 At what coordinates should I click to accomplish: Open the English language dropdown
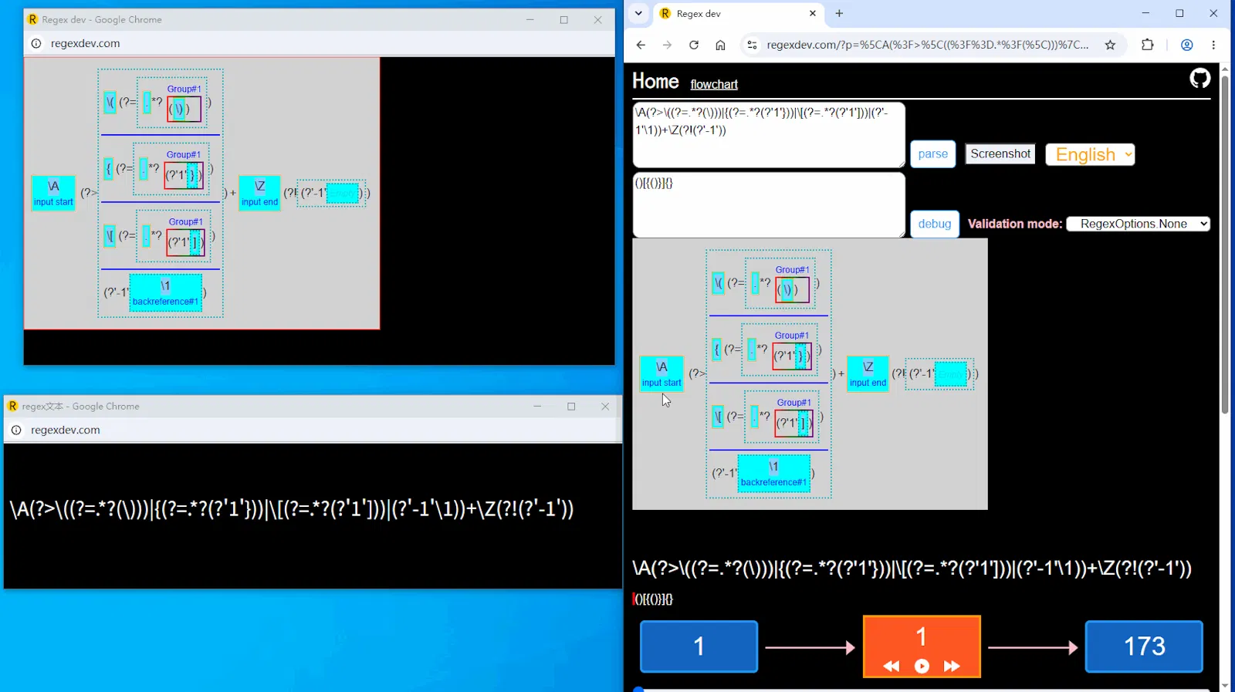(x=1090, y=154)
